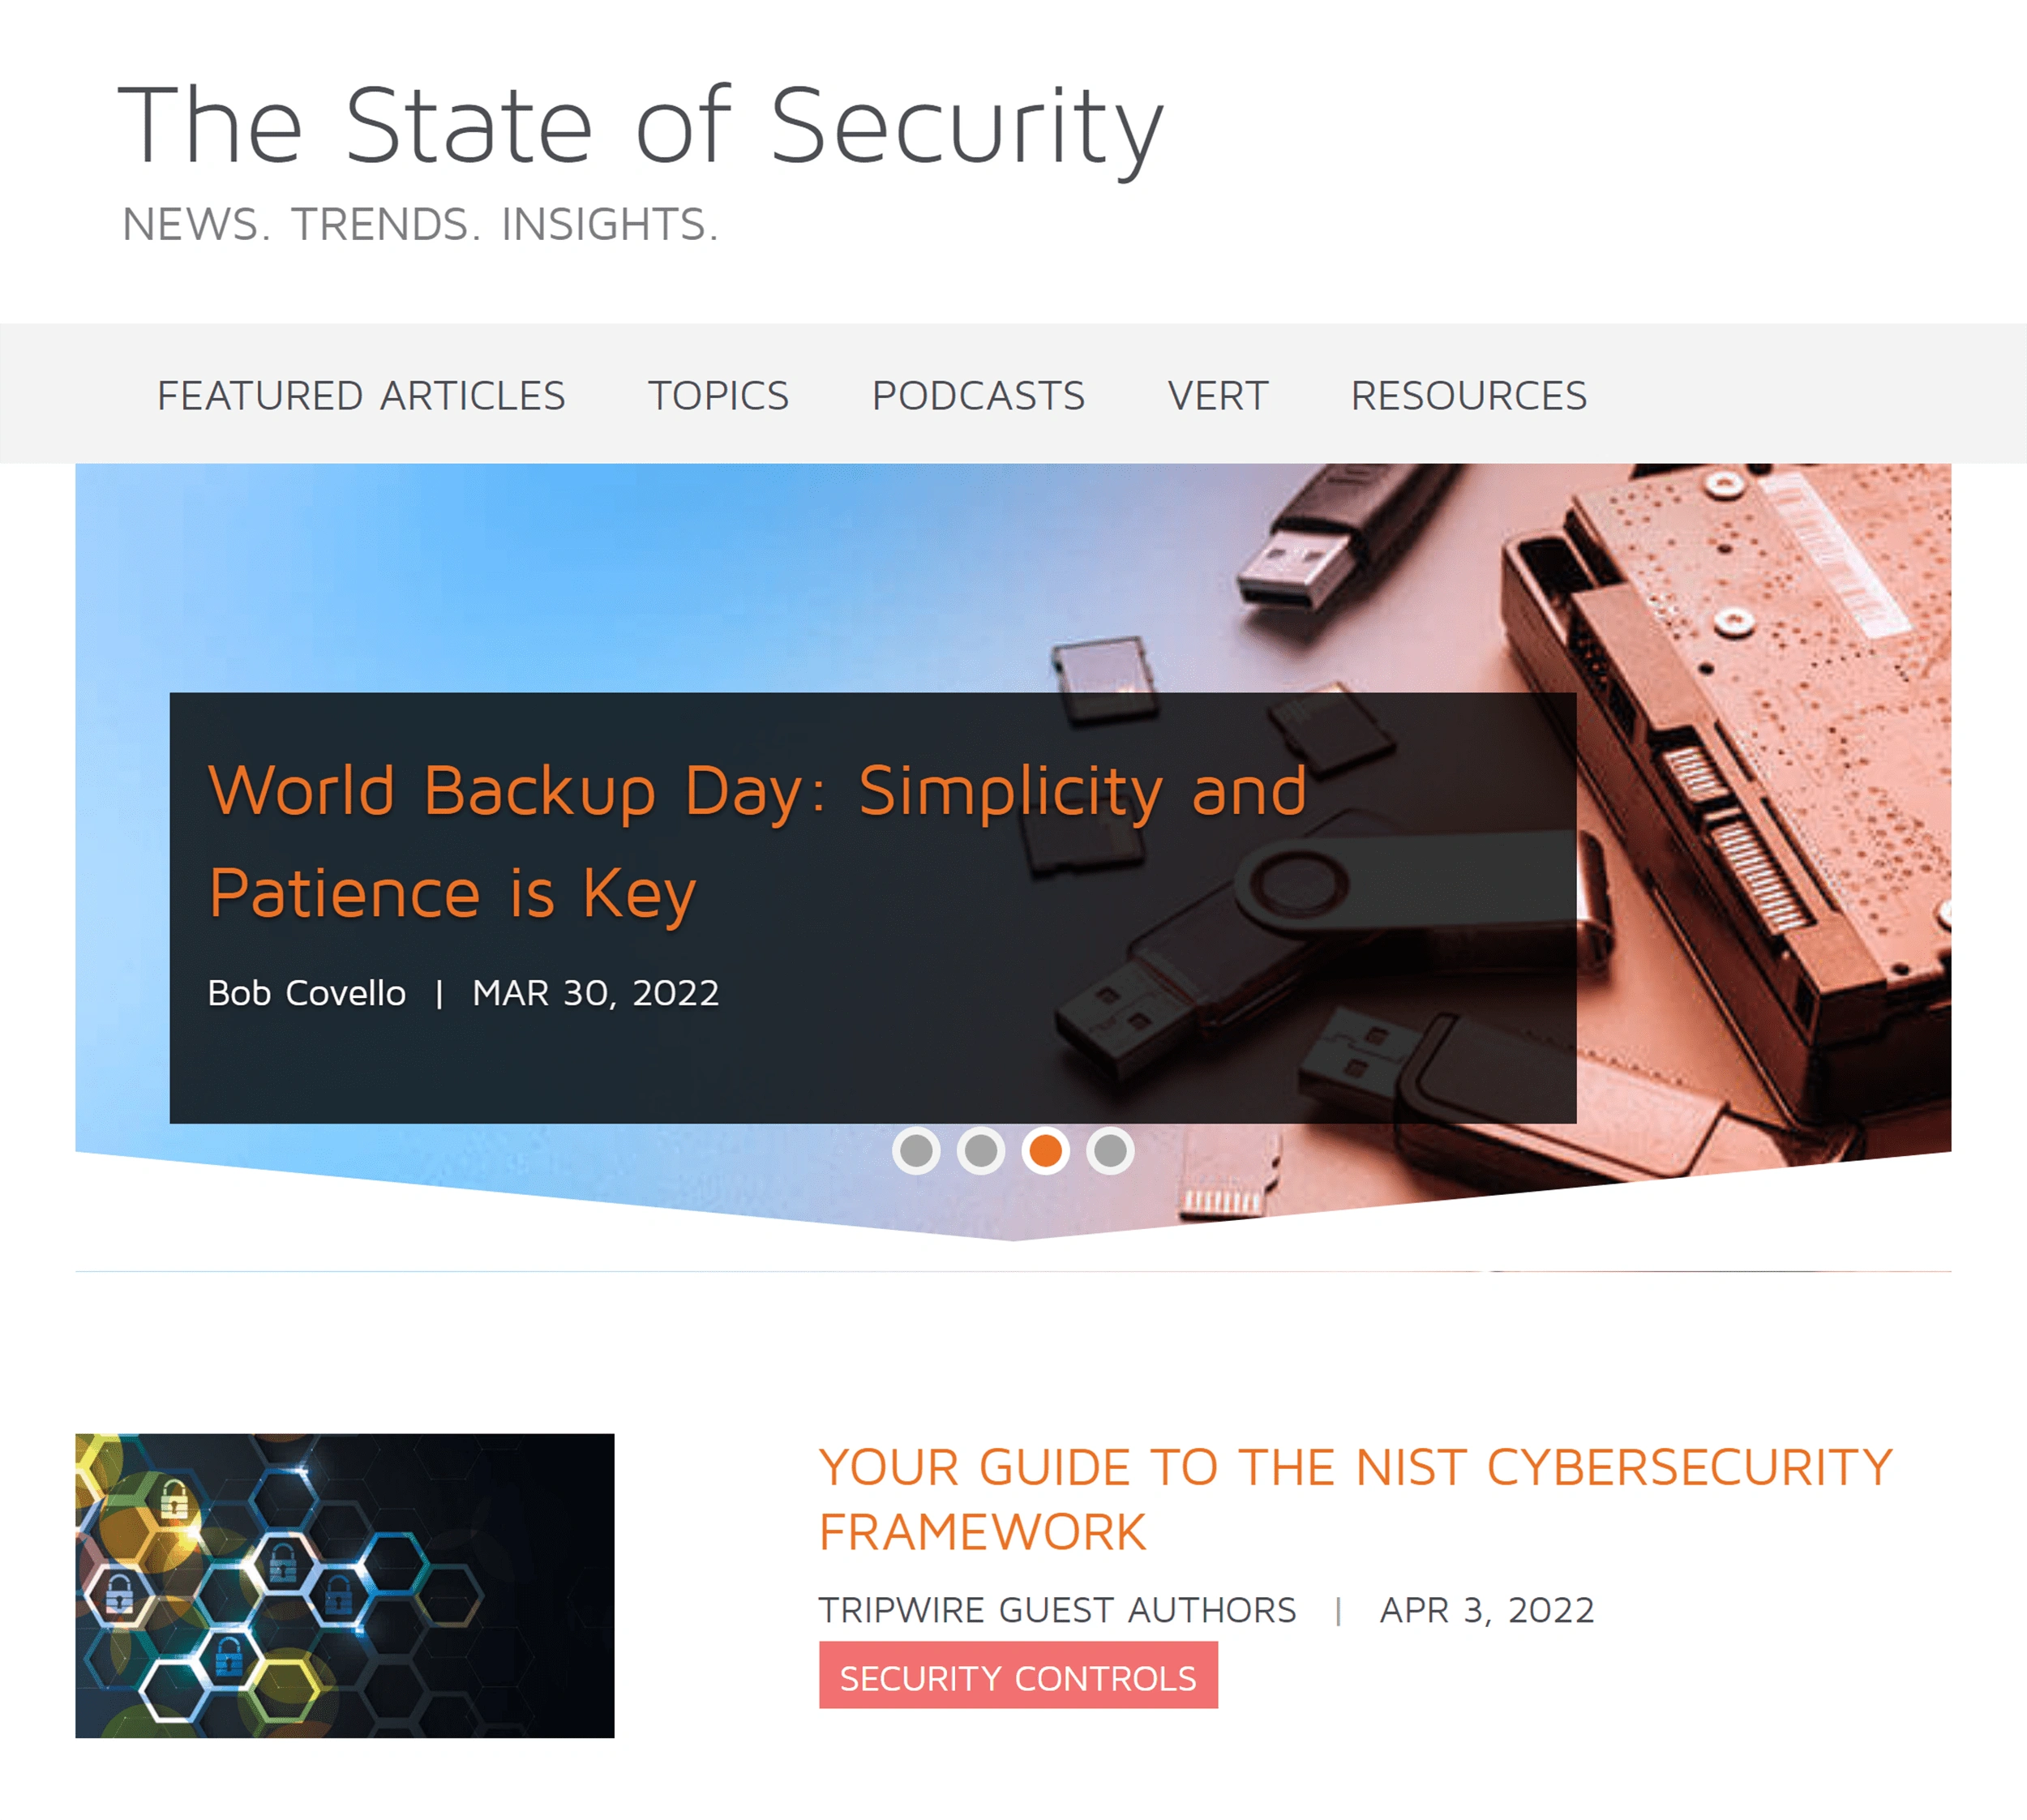
Task: Select the currently active orange carousel dot
Action: (1046, 1150)
